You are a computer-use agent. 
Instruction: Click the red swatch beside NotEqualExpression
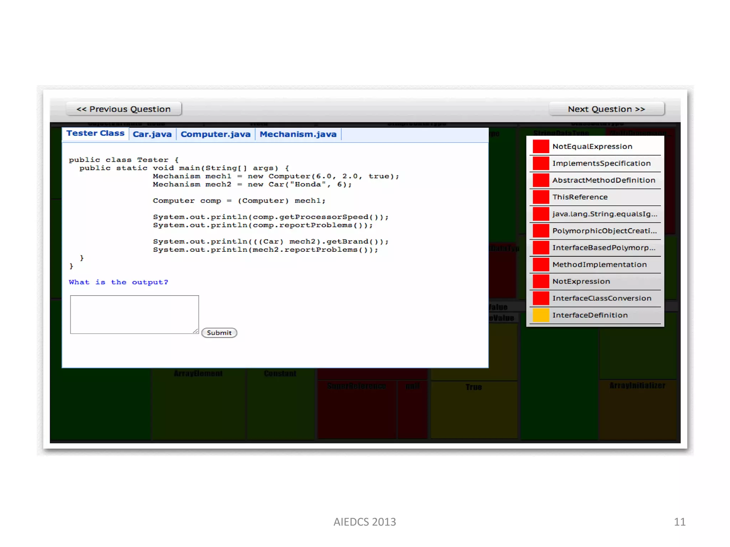(x=541, y=146)
